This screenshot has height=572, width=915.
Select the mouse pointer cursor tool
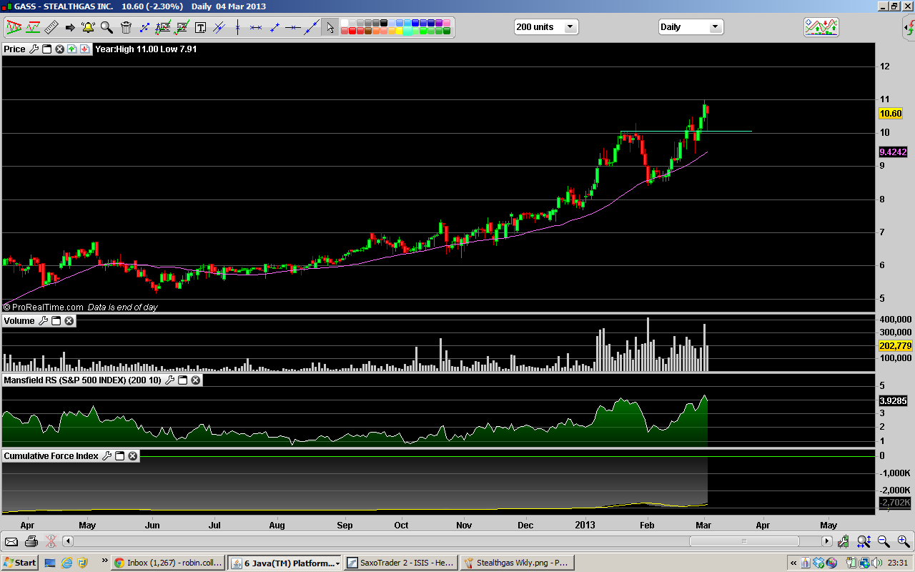click(330, 28)
